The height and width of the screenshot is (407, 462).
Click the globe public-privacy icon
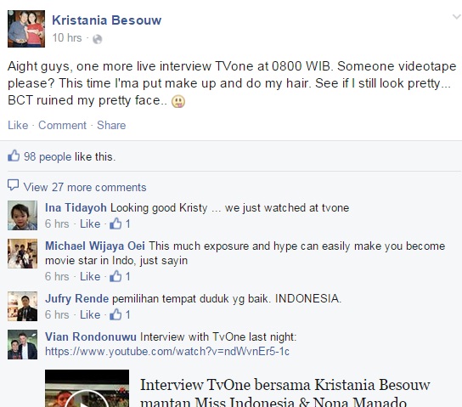coord(97,39)
